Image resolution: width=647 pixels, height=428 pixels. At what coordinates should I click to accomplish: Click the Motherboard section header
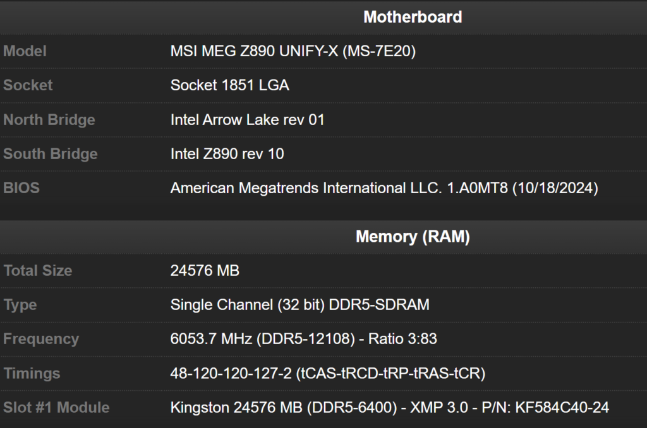pos(412,17)
